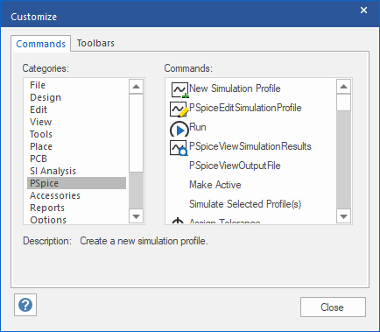Select the PSpice View Simulation Results icon
The width and height of the screenshot is (380, 332).
(x=179, y=148)
